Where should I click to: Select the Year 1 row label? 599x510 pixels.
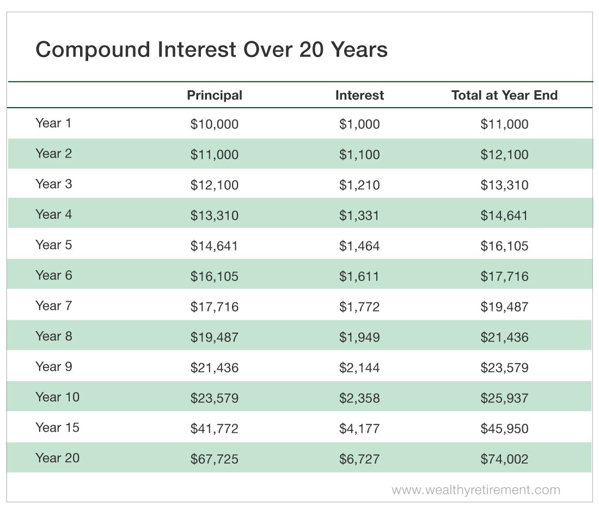[x=53, y=123]
